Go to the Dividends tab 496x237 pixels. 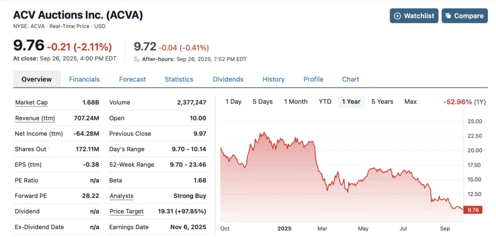[x=228, y=79]
